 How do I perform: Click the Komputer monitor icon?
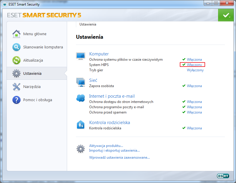pyautogui.click(x=81, y=56)
